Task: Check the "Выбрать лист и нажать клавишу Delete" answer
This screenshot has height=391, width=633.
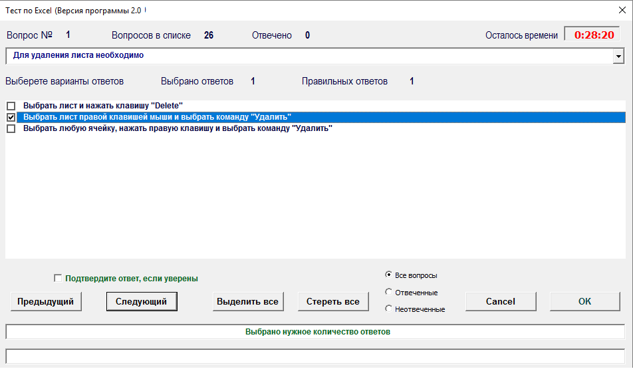Action: pyautogui.click(x=11, y=106)
